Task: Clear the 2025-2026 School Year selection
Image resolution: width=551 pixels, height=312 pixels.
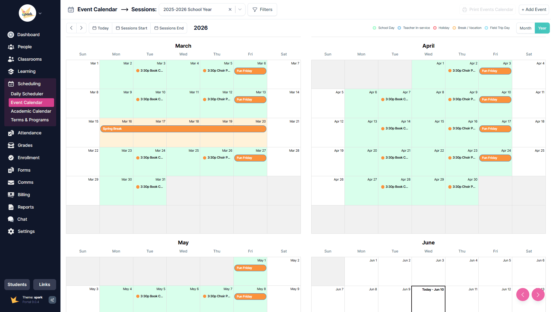Action: 230,10
